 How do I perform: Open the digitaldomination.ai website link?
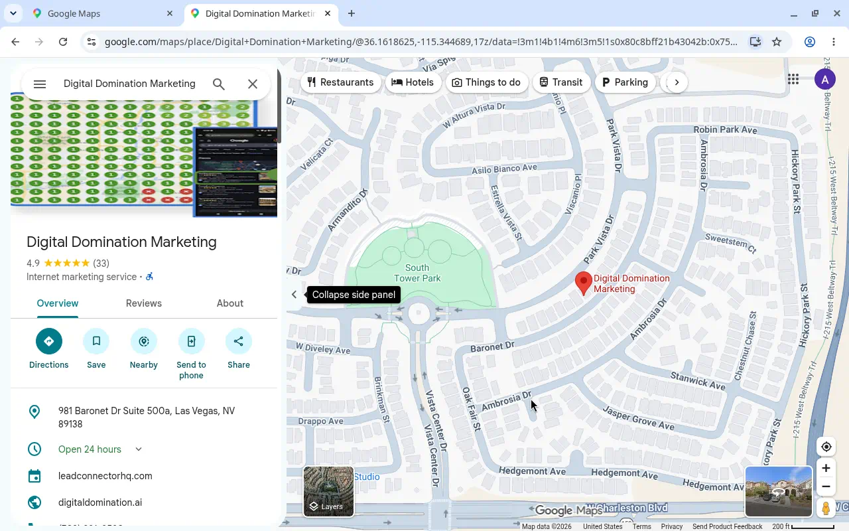click(x=100, y=502)
